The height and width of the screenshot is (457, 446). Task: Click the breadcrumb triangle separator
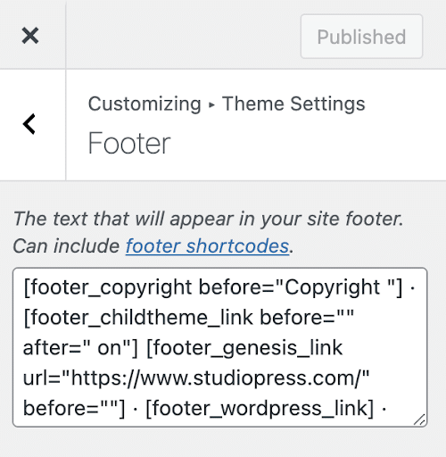[211, 104]
